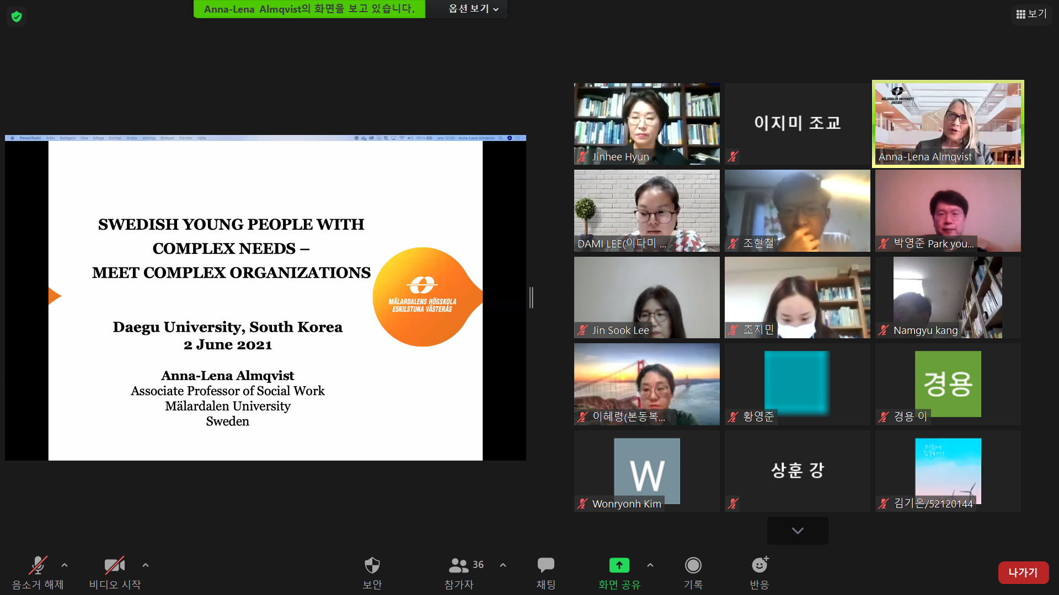Click the green encryption shield icon

(x=17, y=17)
